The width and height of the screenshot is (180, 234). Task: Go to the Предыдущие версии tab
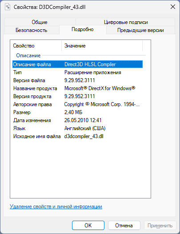140,30
